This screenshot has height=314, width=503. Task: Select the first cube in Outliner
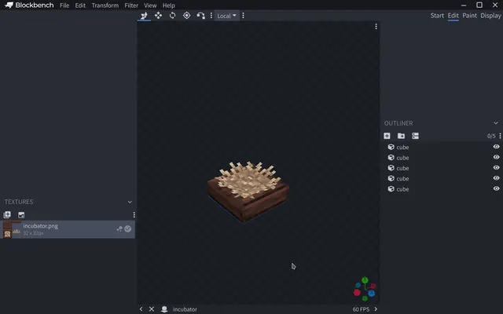[x=441, y=147]
